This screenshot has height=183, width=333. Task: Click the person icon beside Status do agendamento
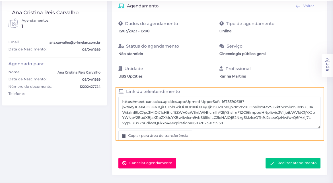coord(121,46)
